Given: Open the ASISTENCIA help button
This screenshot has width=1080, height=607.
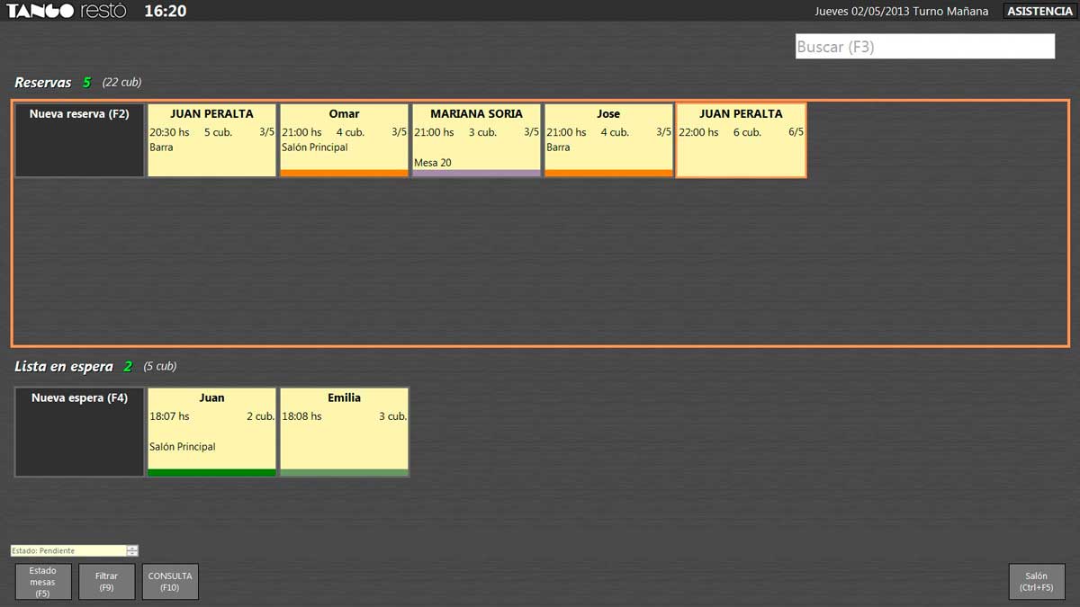Looking at the screenshot, I should point(1039,12).
